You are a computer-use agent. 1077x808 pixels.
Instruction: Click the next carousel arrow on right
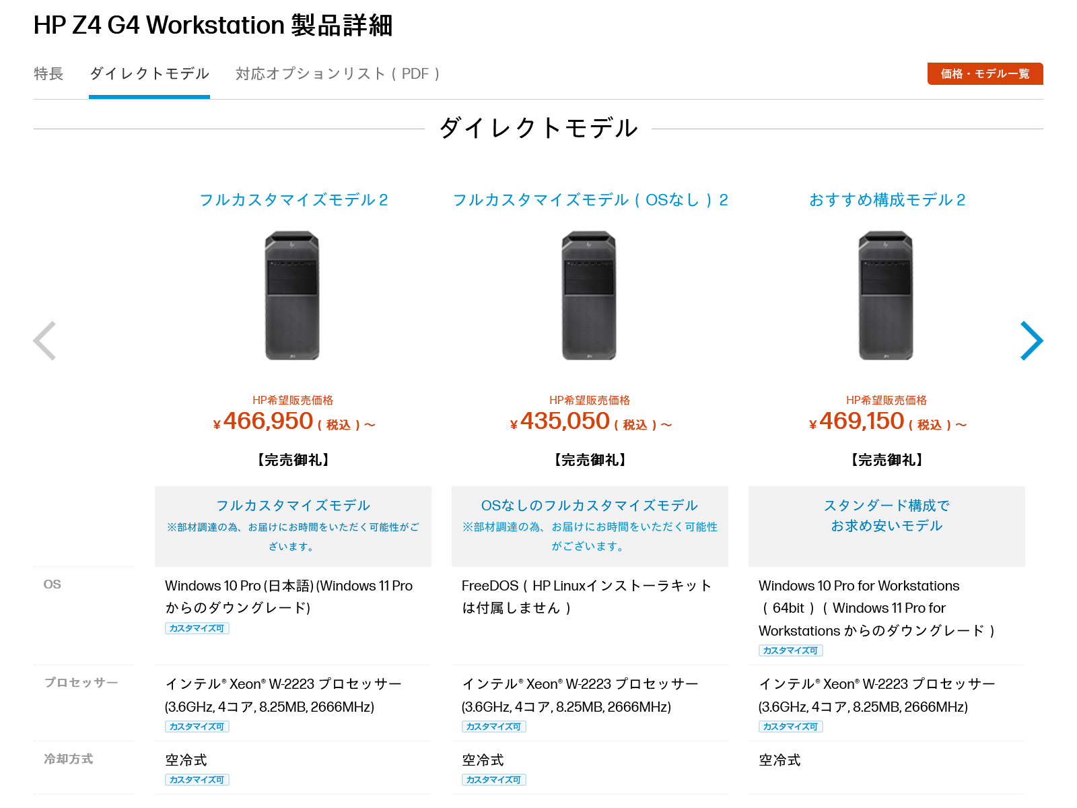1031,341
